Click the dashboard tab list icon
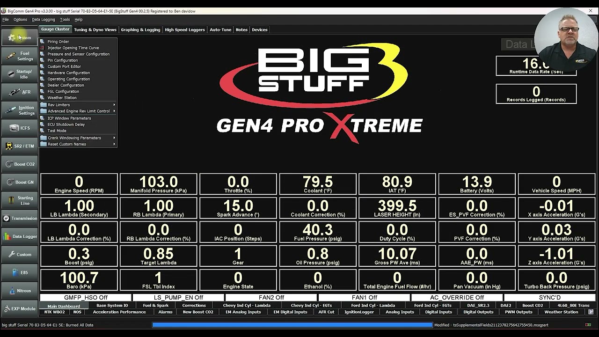599x337 pixels. point(591,312)
